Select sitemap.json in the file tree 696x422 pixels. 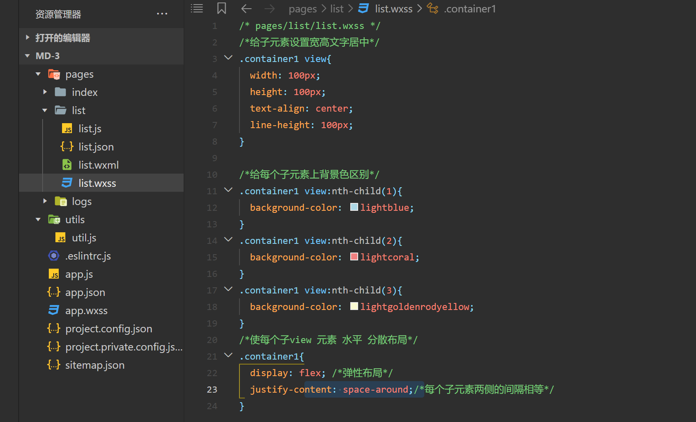tap(95, 365)
